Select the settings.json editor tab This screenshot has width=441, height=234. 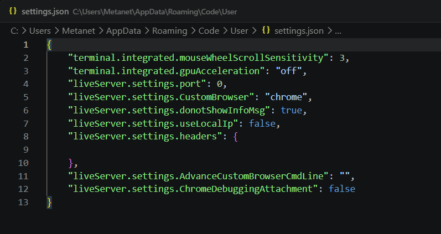45,12
